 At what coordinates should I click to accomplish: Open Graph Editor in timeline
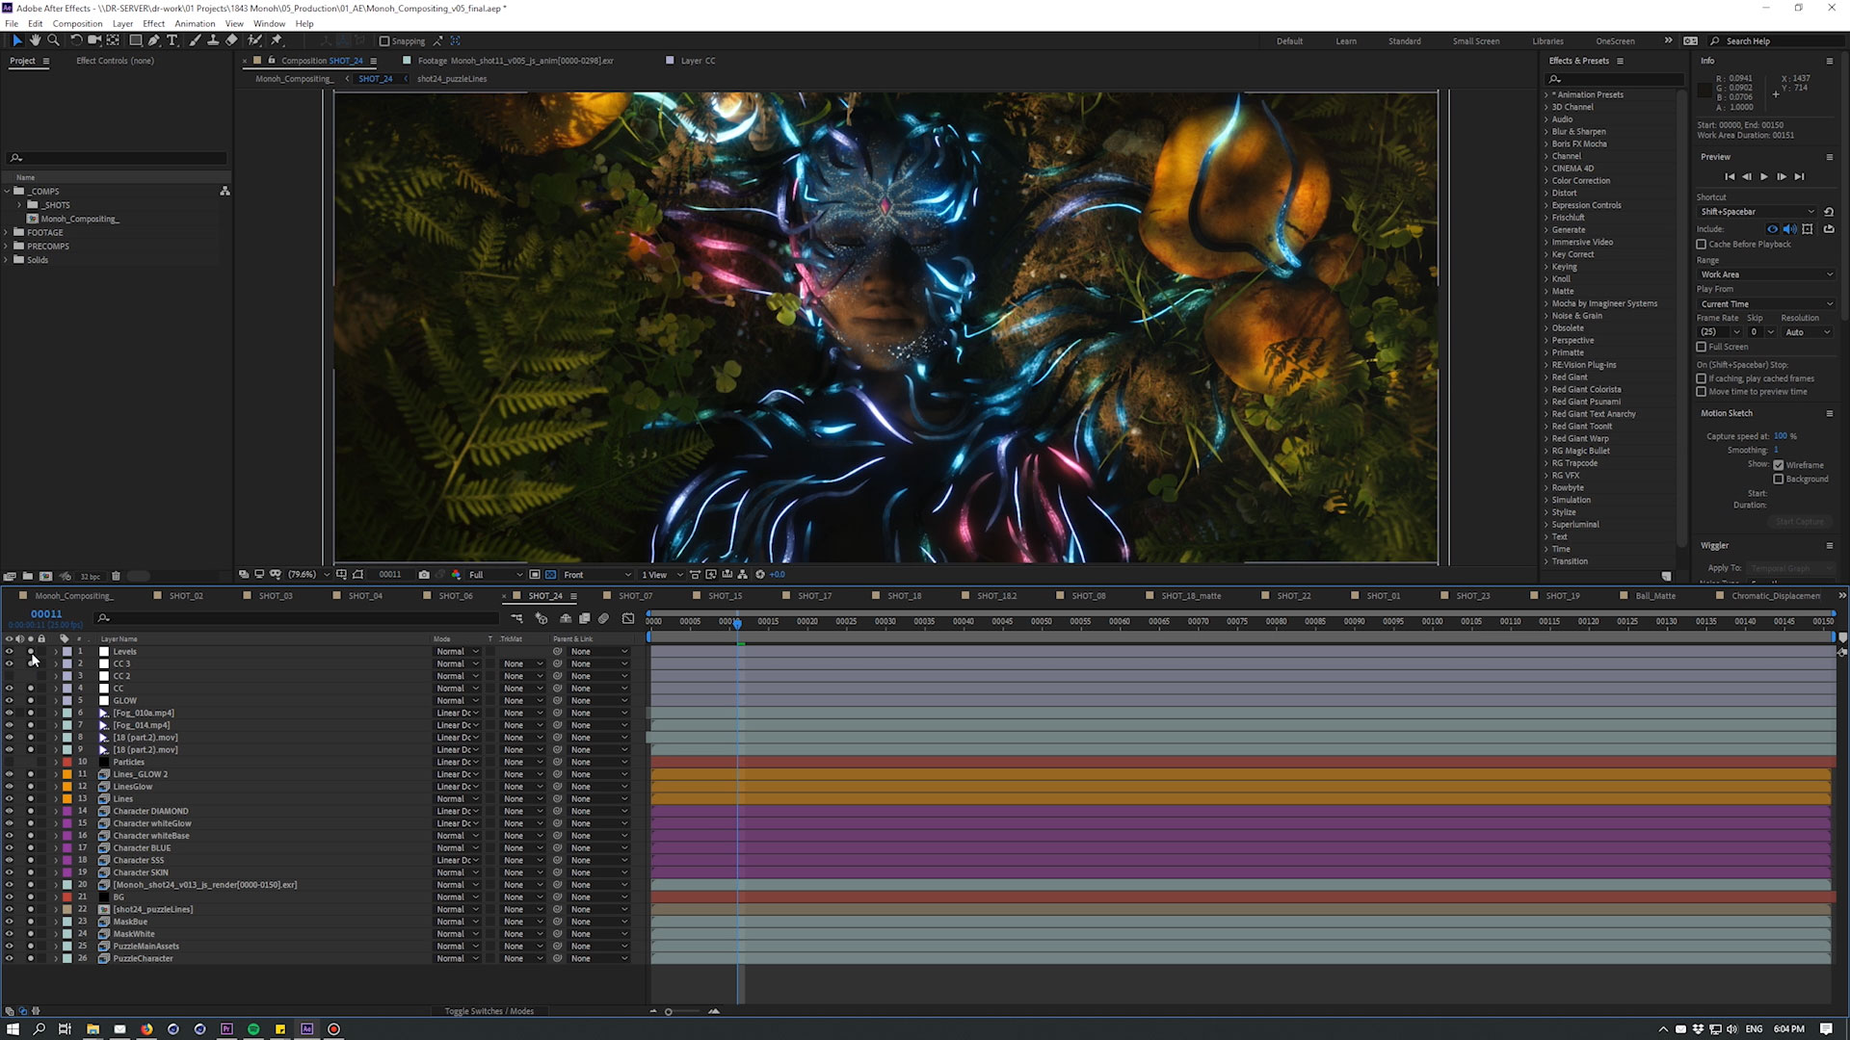[x=628, y=618]
